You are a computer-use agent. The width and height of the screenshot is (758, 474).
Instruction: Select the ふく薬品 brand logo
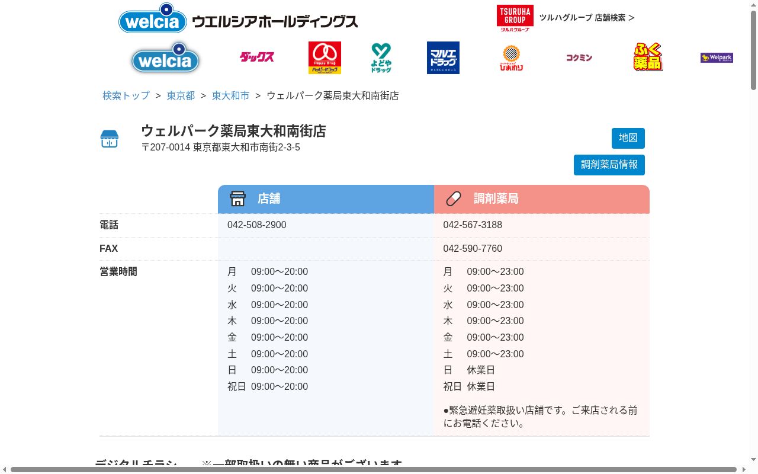[648, 57]
